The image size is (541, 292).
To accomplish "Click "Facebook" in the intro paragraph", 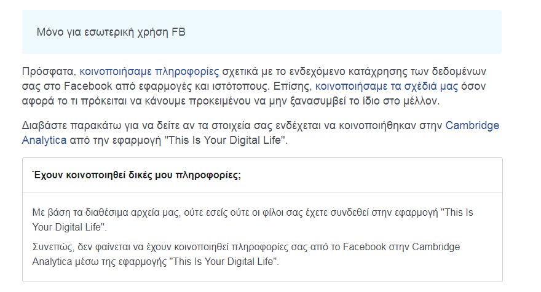I will tap(89, 86).
